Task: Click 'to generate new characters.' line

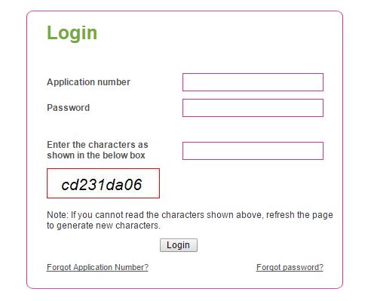Action: (x=103, y=226)
